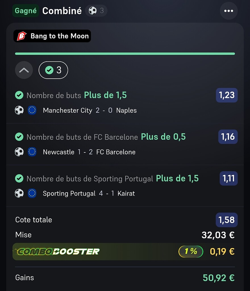250x291 pixels.
Task: Select the 1,58 total odds badge
Action: click(x=227, y=220)
